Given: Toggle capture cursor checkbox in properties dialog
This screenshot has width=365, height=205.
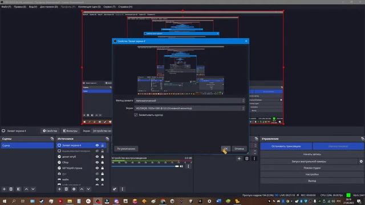Looking at the screenshot, I should (x=136, y=115).
